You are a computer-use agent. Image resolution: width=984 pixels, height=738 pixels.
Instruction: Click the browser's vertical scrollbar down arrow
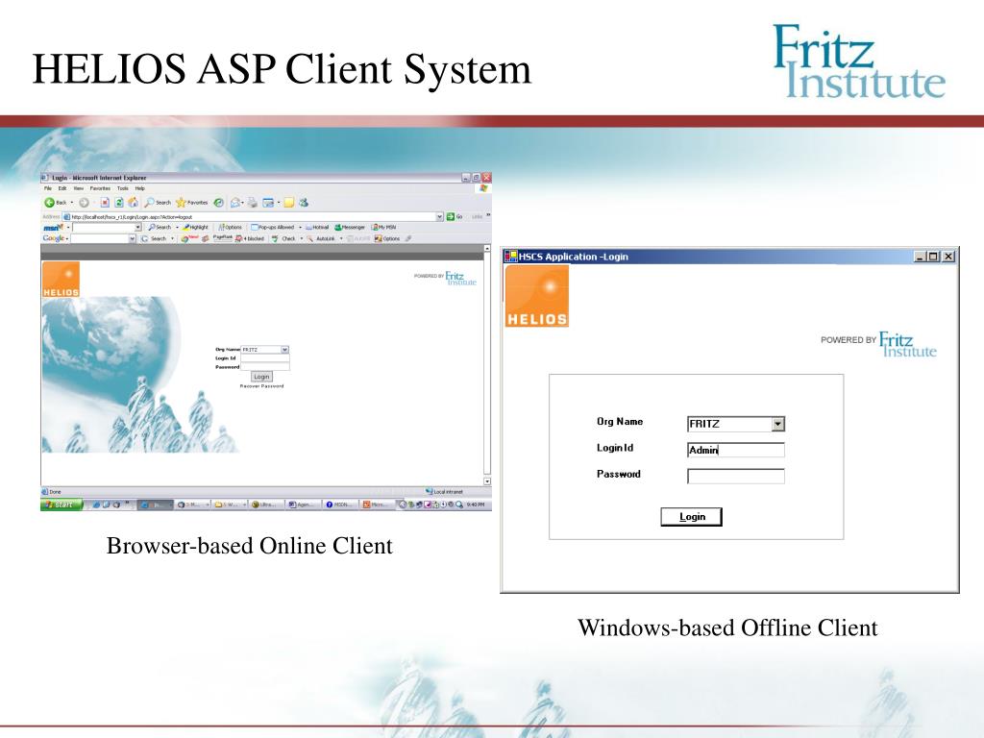tap(487, 481)
